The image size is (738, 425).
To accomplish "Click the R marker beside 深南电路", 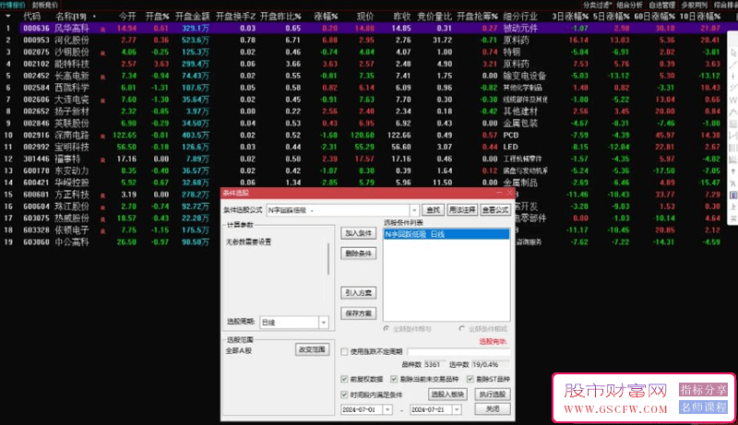I will coord(102,136).
